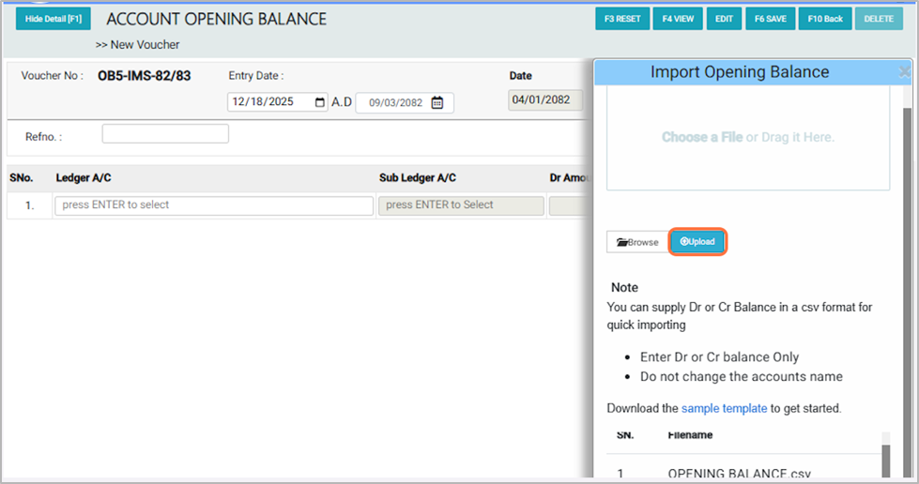Click the Sub Ledger A/C field
Screen dimensions: 919x484
pyautogui.click(x=461, y=205)
